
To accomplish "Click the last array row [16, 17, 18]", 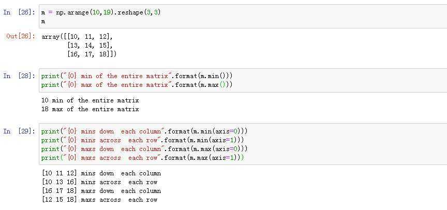I will [x=92, y=54].
